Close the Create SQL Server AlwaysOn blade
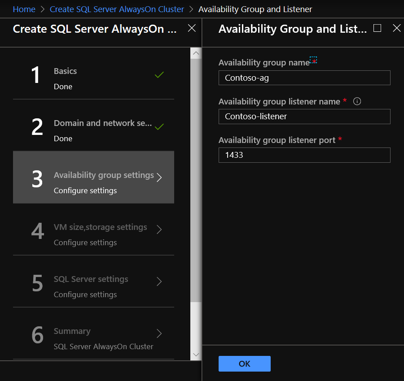404x381 pixels. (x=192, y=28)
